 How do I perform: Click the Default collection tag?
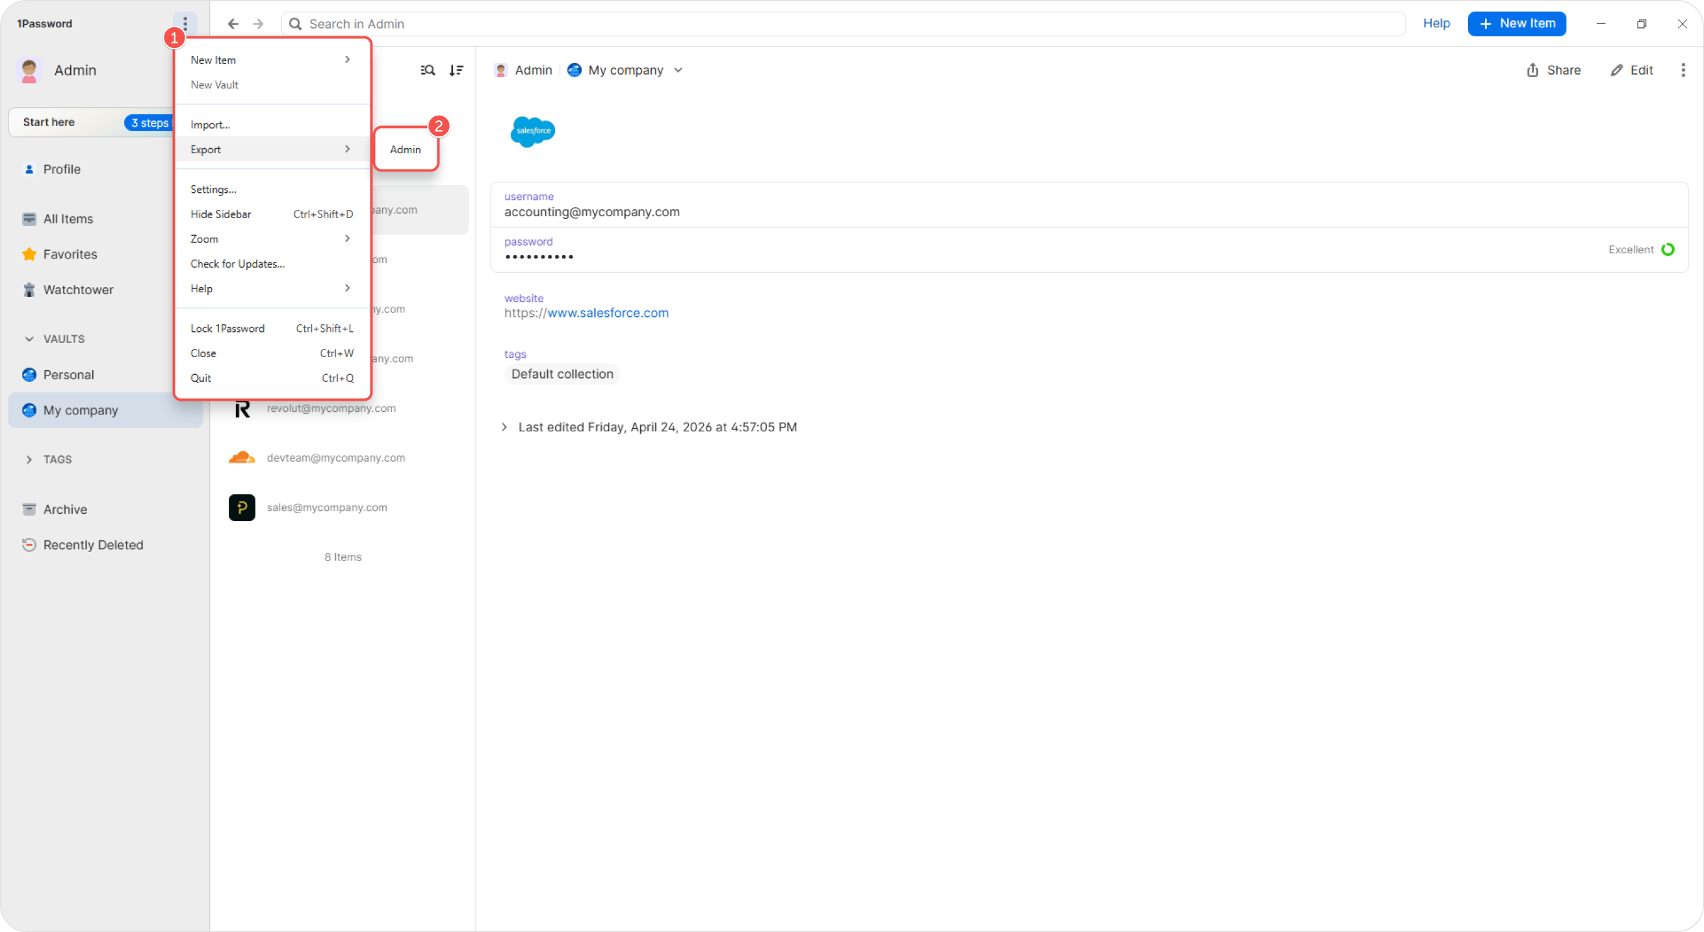coord(562,374)
